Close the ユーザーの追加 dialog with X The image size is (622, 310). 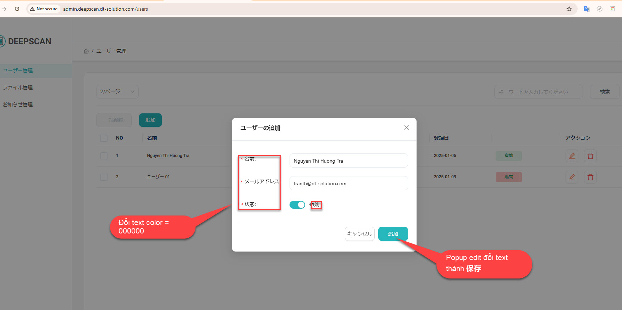tap(406, 128)
